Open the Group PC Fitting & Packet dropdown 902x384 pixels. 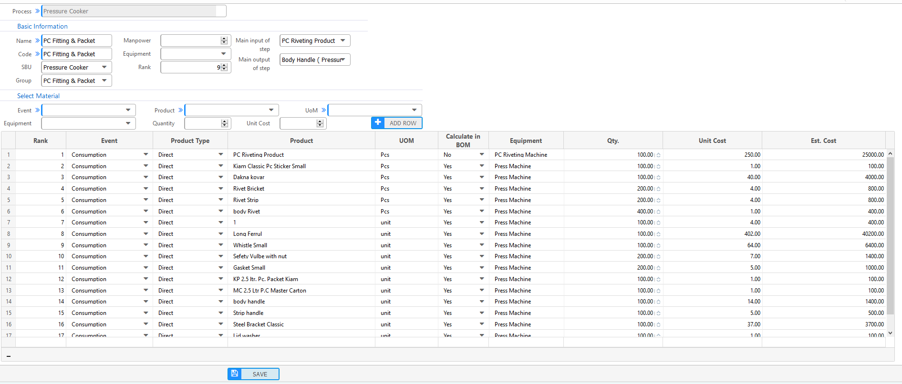coord(104,81)
